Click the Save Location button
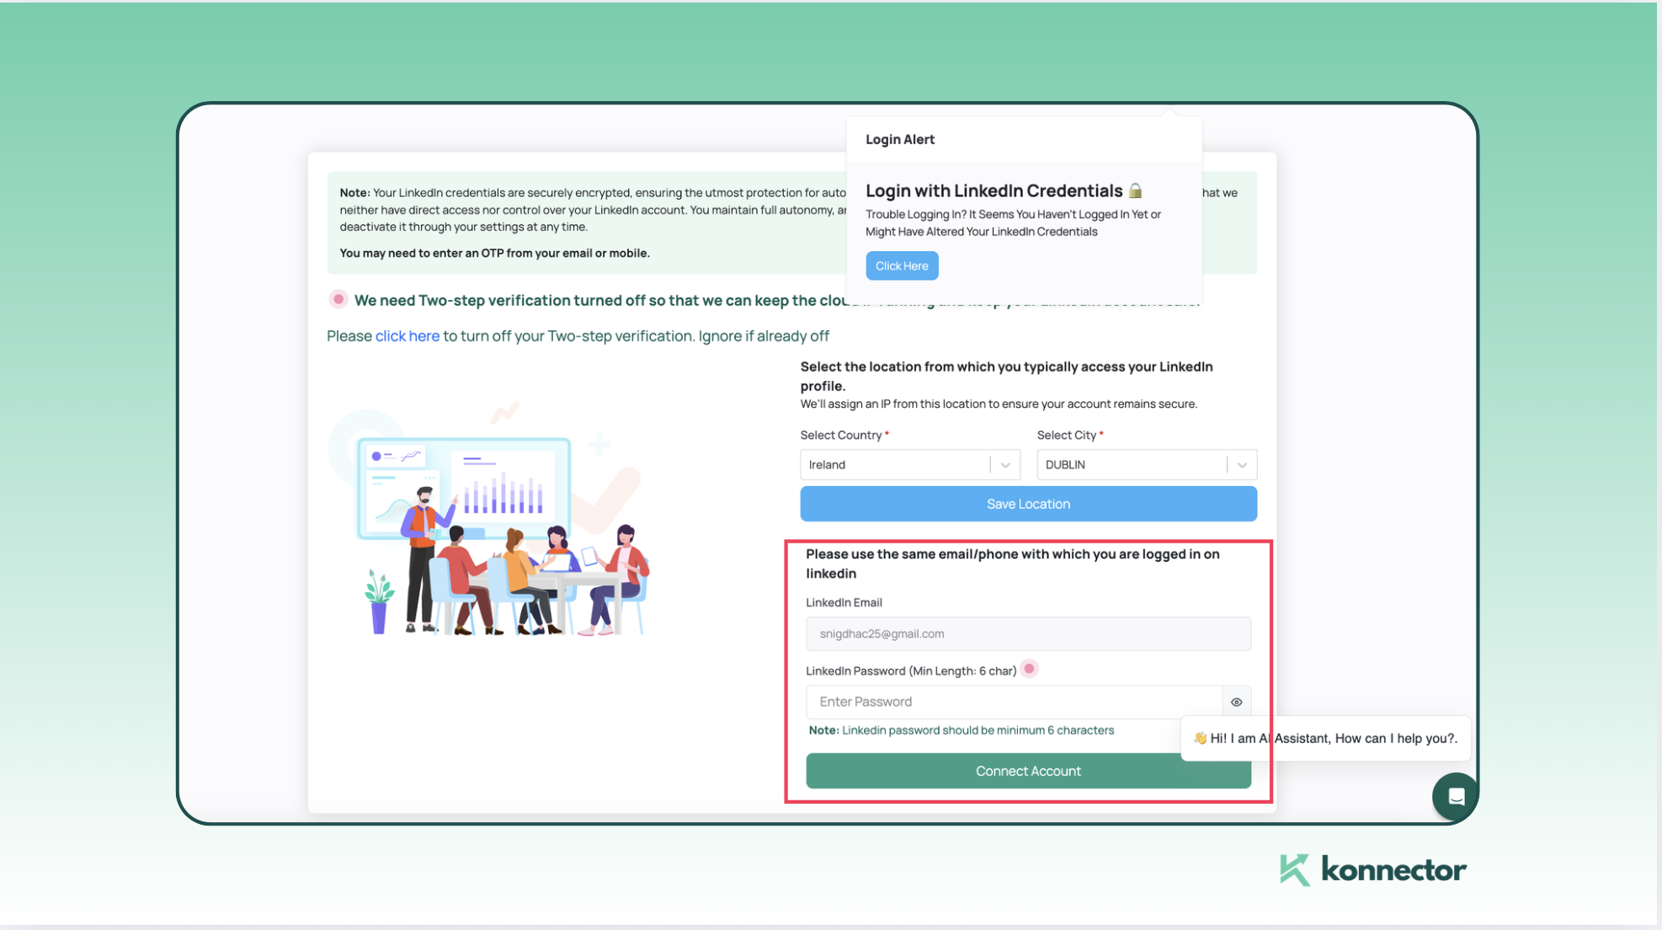This screenshot has width=1662, height=930. [x=1027, y=503]
